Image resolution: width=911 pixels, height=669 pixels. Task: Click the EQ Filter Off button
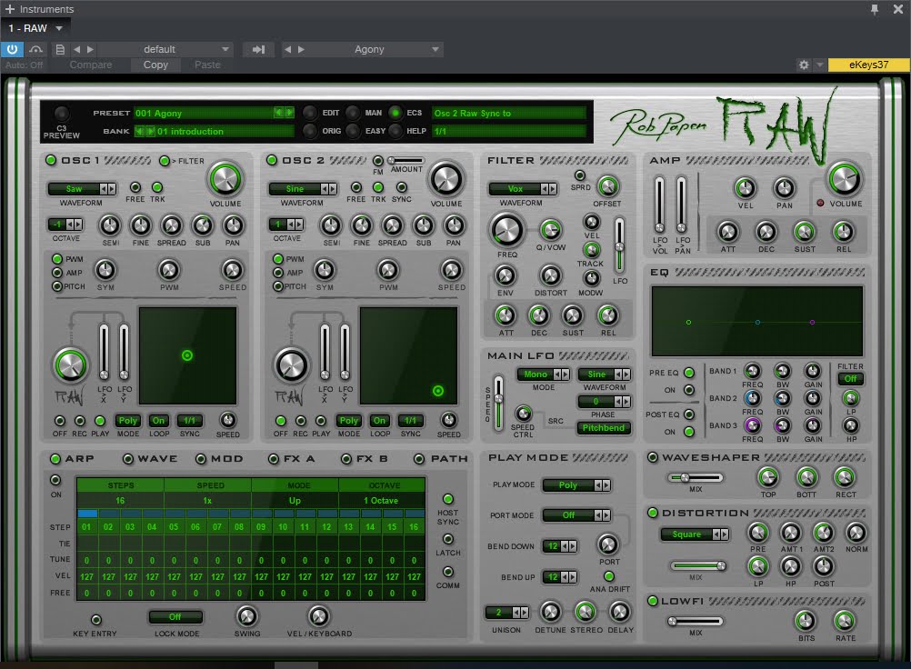[x=851, y=379]
